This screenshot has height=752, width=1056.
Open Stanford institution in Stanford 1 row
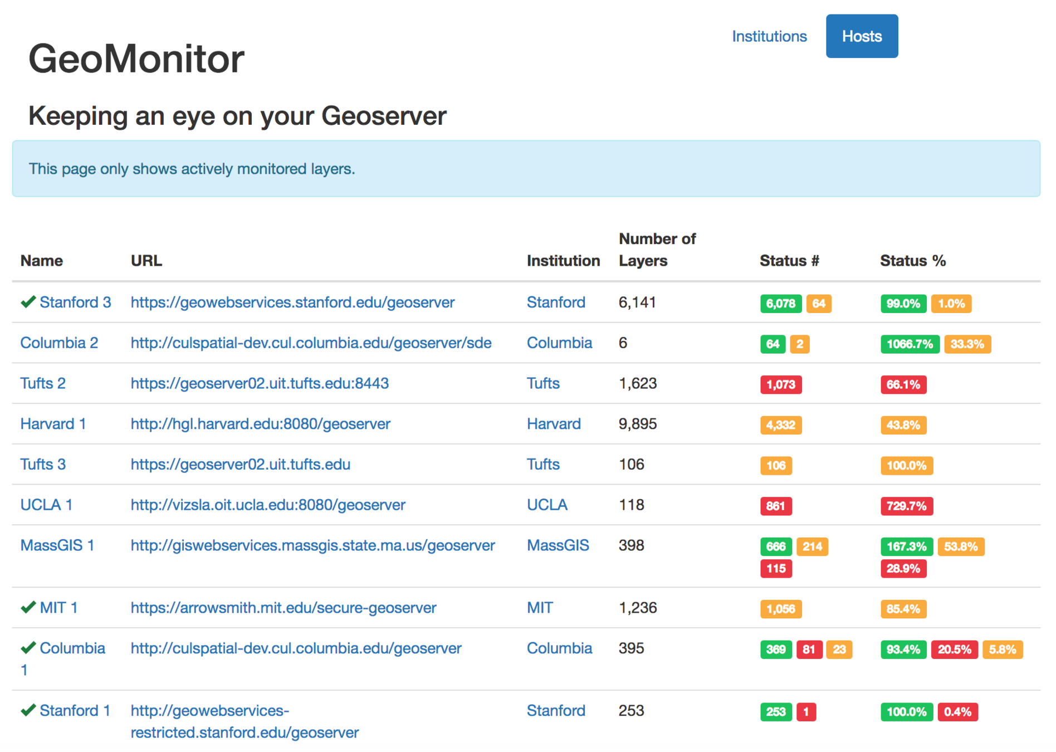(x=556, y=711)
